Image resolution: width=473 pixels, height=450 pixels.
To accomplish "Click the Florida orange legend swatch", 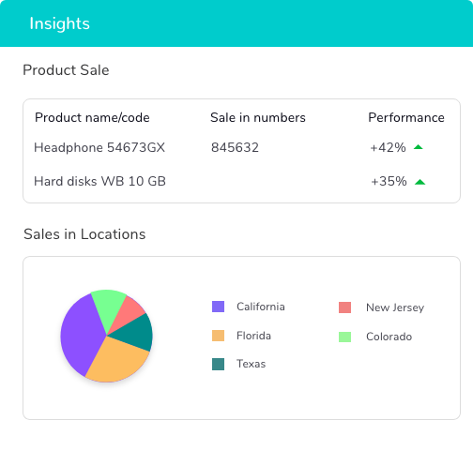I will click(x=218, y=336).
